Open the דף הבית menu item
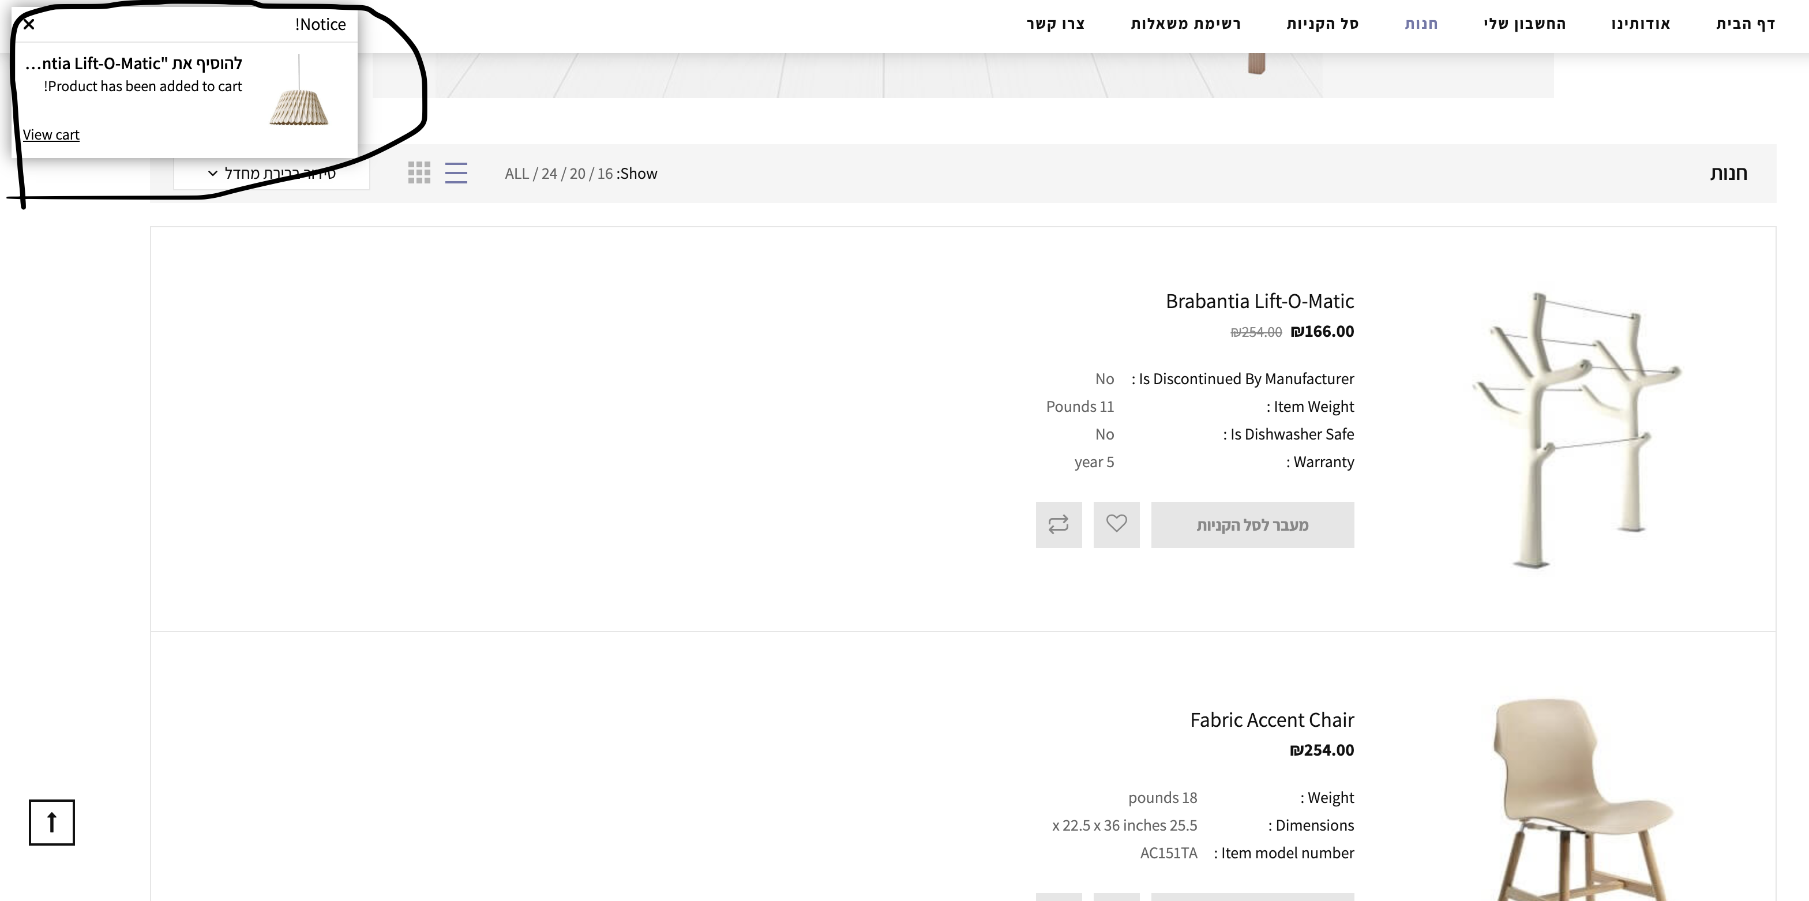This screenshot has width=1809, height=901. (x=1745, y=24)
